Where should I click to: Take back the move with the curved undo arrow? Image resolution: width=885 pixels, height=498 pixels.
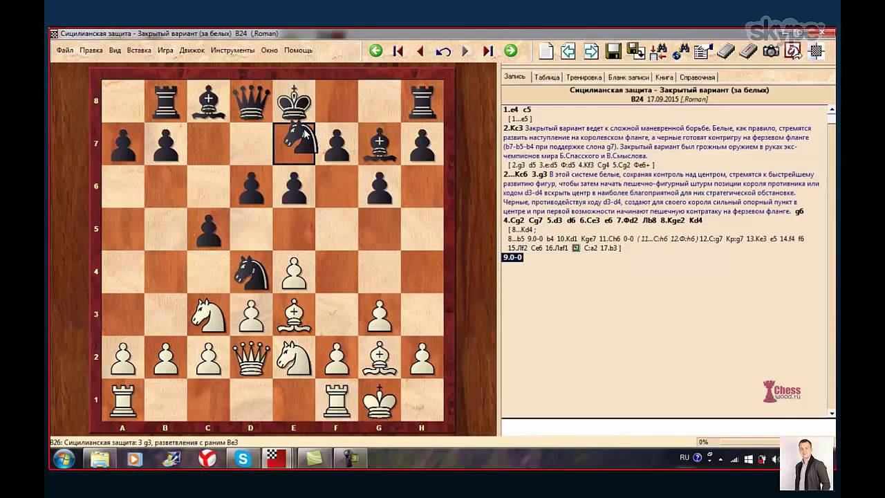[443, 50]
